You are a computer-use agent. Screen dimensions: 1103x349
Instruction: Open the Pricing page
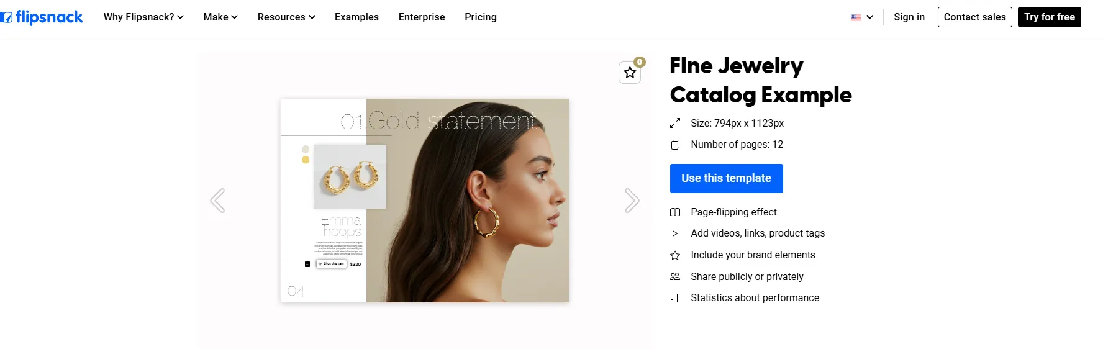(x=481, y=17)
